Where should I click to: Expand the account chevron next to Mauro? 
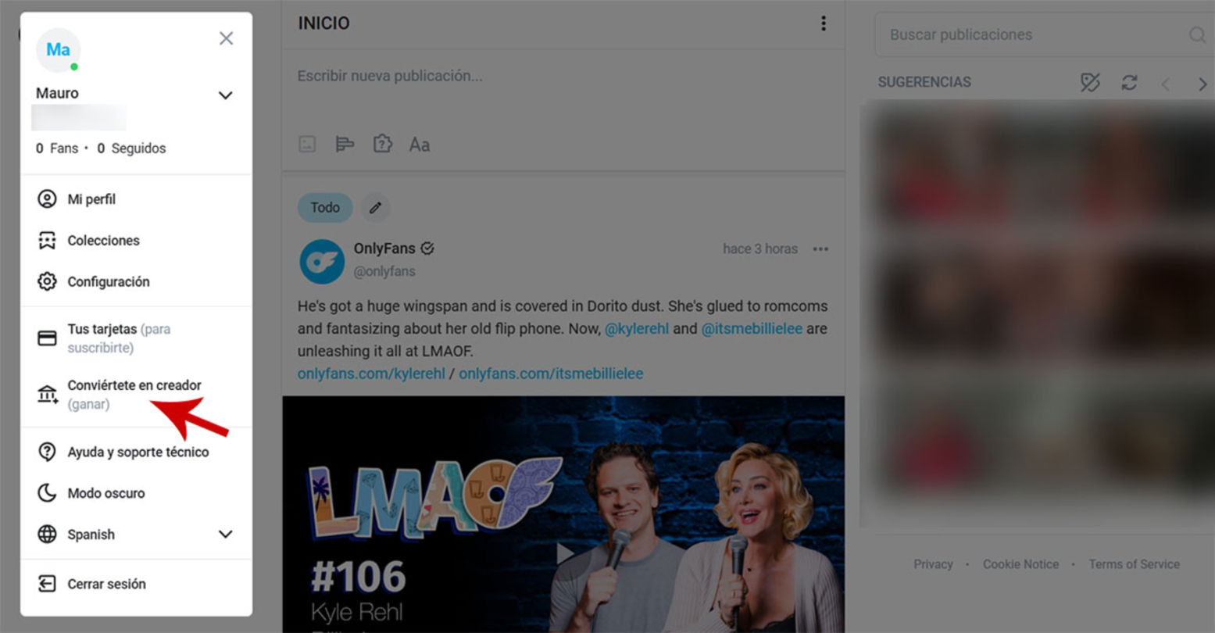pyautogui.click(x=225, y=95)
